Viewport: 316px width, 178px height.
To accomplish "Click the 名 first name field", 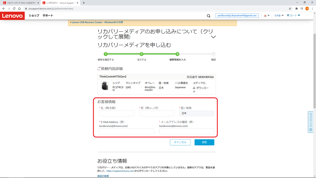I will [x=116, y=113].
